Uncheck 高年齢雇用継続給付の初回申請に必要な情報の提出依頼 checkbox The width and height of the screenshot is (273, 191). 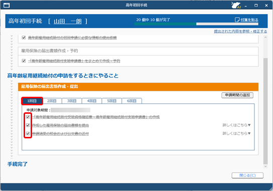[24, 38]
